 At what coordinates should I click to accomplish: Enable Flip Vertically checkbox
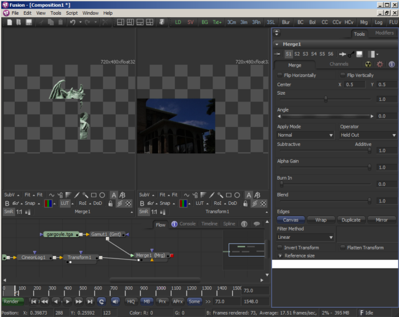(x=343, y=75)
